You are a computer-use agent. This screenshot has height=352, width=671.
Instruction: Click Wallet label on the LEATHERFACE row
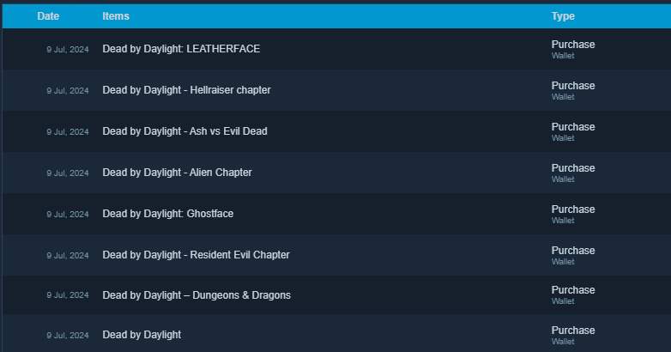coord(563,55)
